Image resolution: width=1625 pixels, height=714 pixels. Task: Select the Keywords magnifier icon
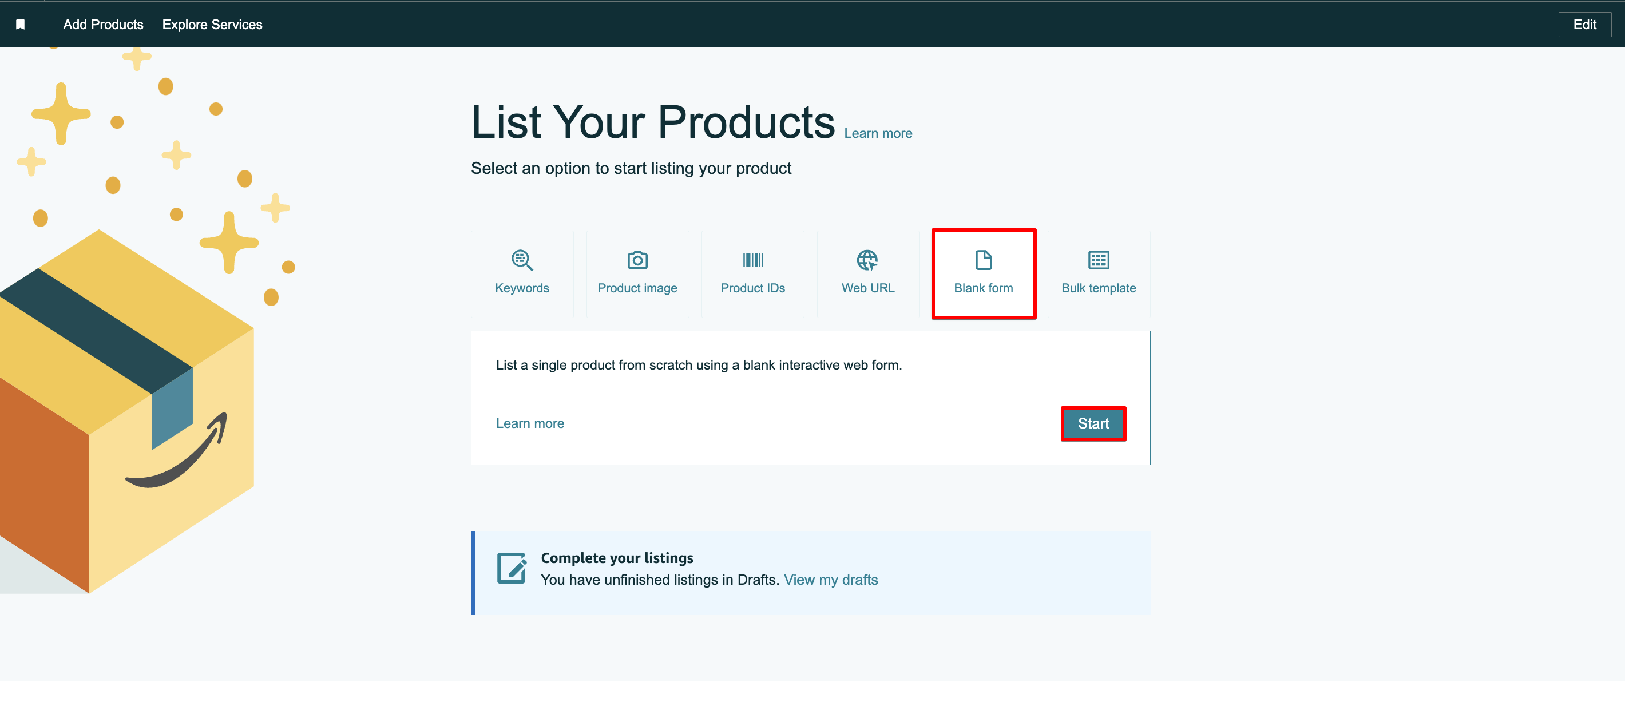[x=522, y=260]
